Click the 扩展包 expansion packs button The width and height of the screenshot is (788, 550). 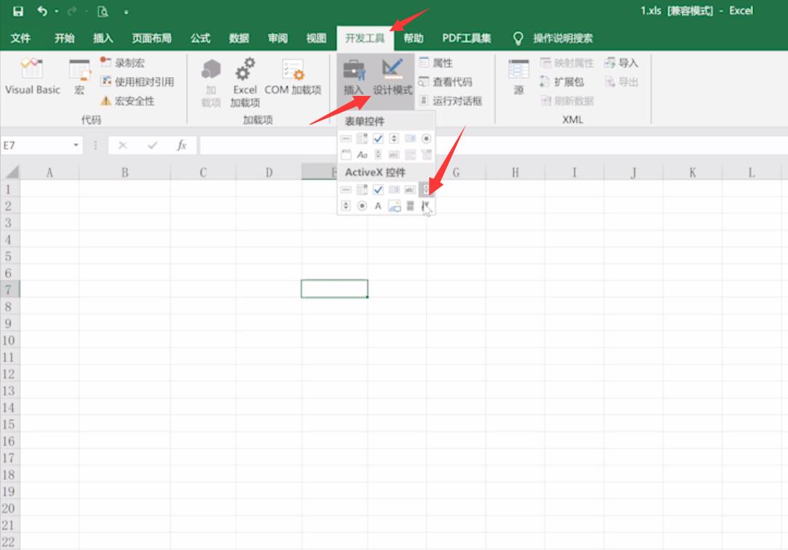pos(561,82)
